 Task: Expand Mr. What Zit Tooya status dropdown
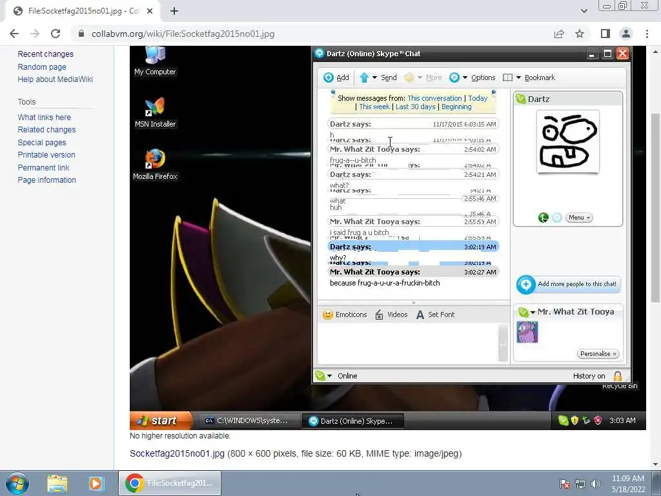coord(533,312)
